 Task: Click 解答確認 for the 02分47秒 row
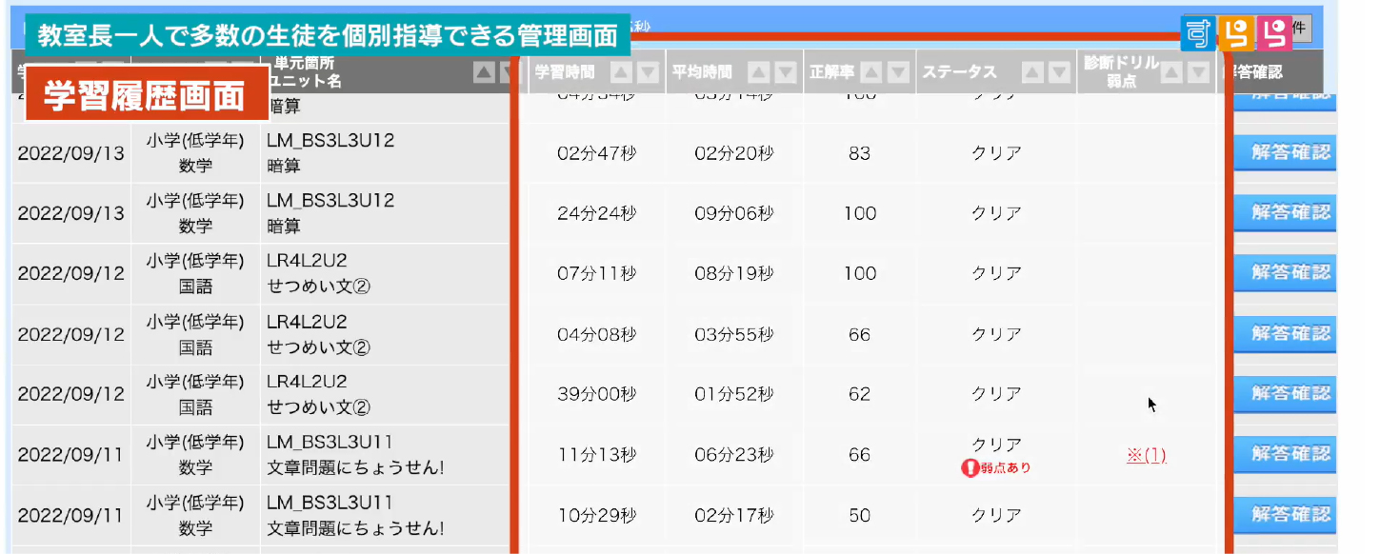click(x=1290, y=152)
